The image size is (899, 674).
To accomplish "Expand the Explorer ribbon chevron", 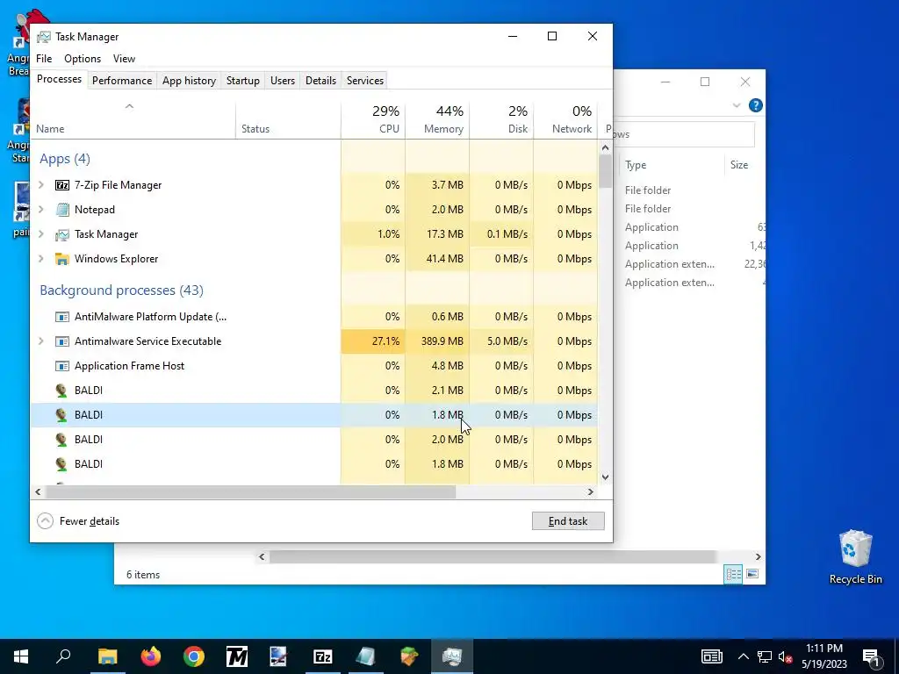I will 737,105.
